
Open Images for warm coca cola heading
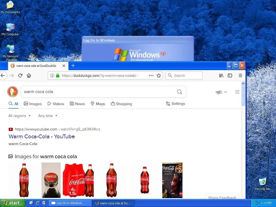[x=46, y=157]
